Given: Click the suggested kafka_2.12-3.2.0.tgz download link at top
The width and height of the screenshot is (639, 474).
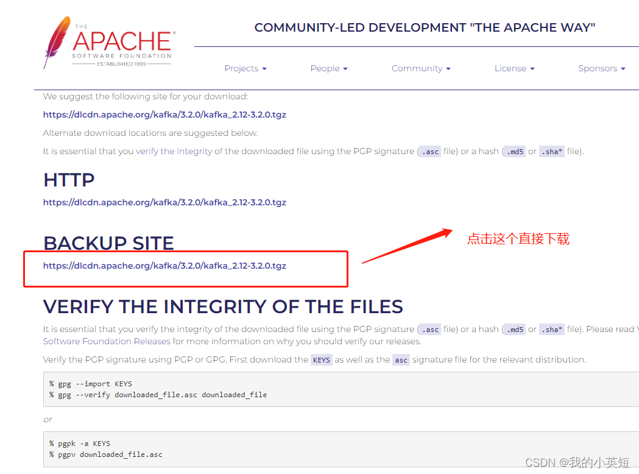Looking at the screenshot, I should pos(164,115).
